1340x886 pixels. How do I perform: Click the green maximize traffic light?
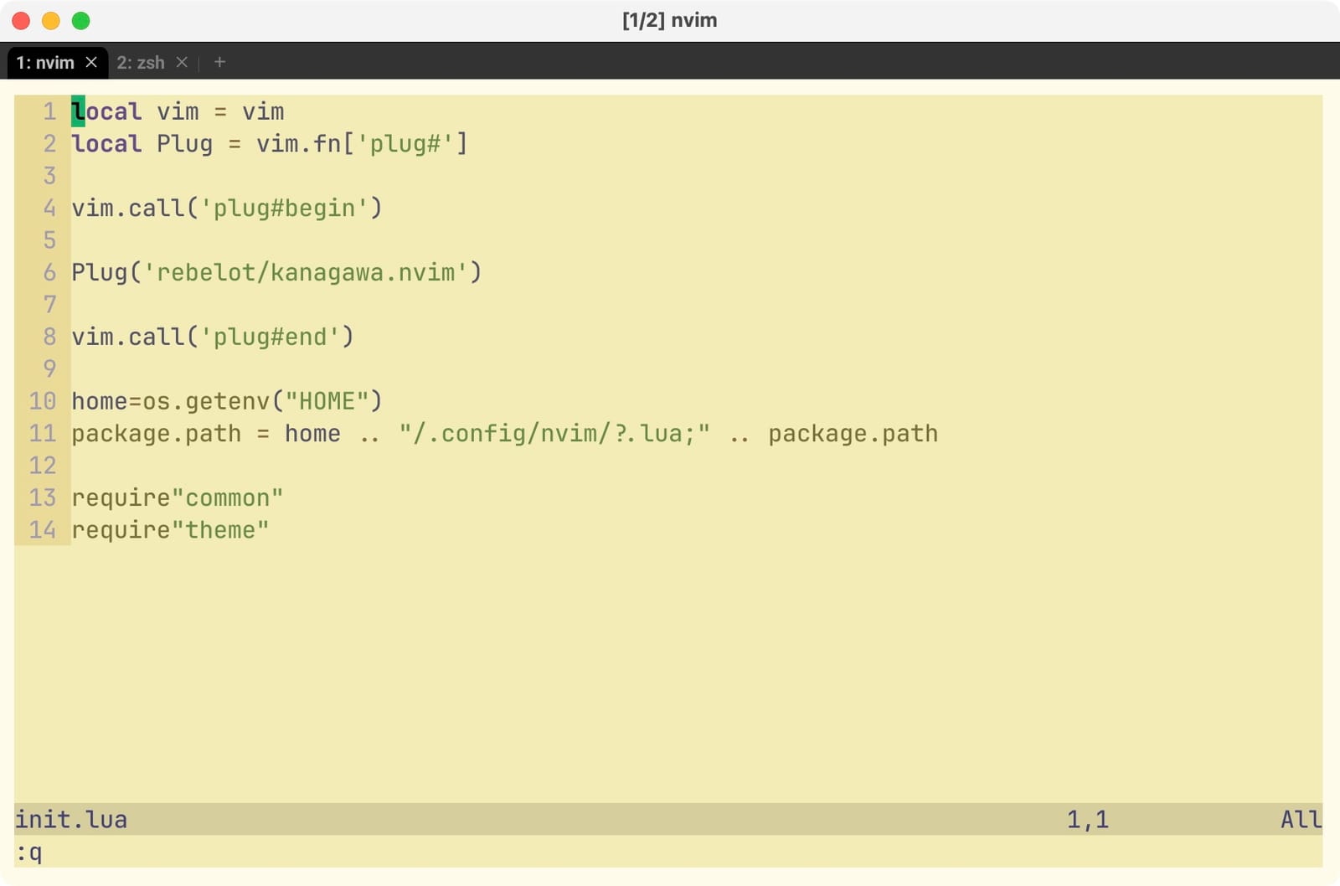tap(80, 21)
